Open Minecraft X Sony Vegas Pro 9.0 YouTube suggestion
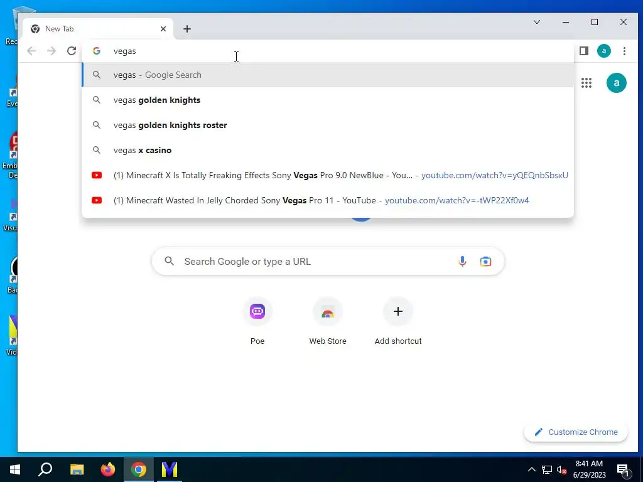This screenshot has width=643, height=482. (x=328, y=175)
